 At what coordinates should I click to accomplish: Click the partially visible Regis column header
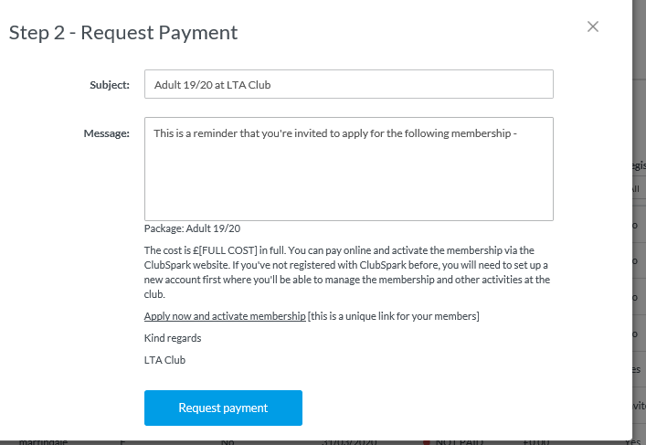[x=638, y=165]
